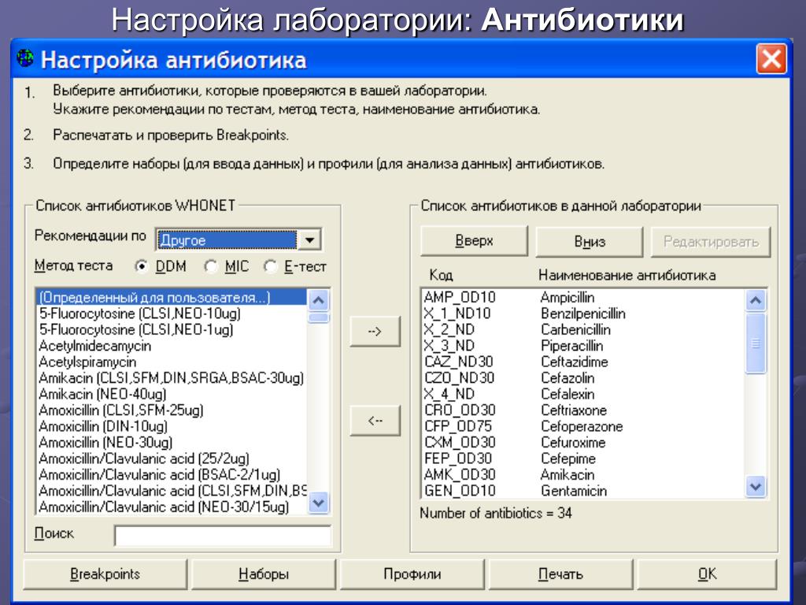Click the Вниз button
806x605 pixels.
point(589,241)
